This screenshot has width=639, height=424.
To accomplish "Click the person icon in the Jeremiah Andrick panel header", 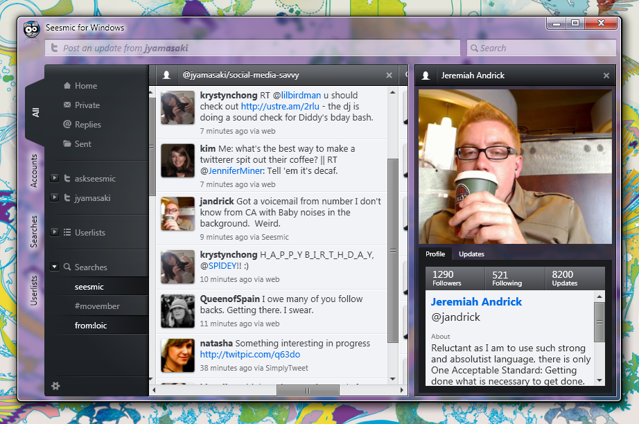I will (426, 76).
